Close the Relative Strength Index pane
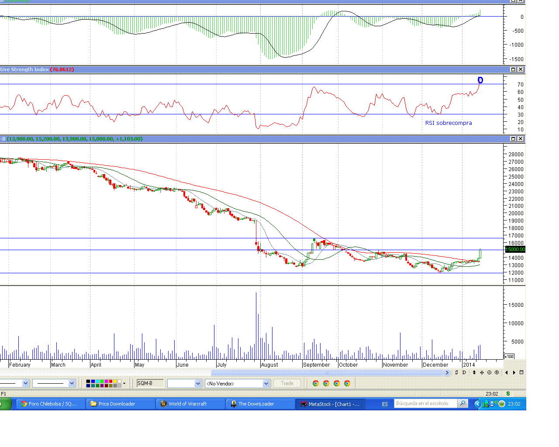 520,69
